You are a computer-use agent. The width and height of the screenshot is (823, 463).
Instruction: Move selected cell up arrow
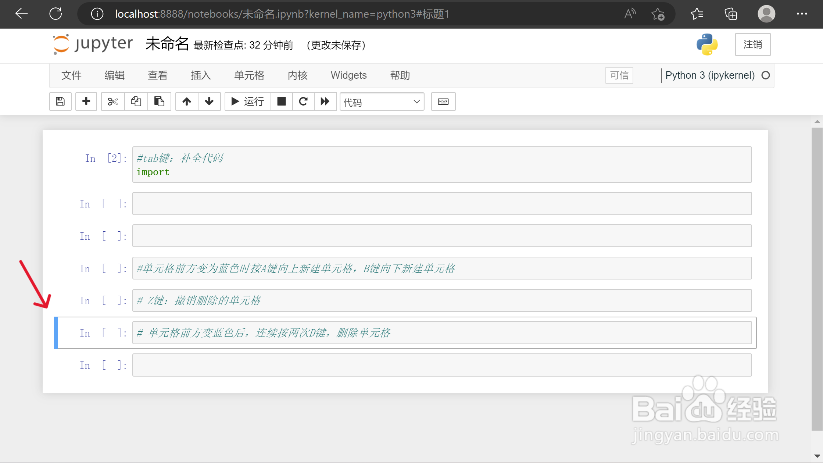point(187,101)
